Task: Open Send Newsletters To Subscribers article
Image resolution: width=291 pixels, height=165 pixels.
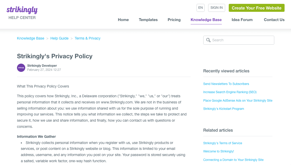Action: 226,84
